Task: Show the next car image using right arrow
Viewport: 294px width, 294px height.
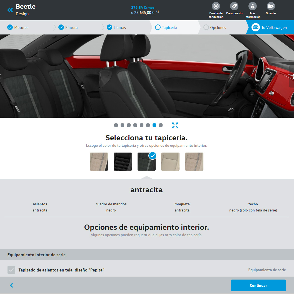Action: point(292,76)
